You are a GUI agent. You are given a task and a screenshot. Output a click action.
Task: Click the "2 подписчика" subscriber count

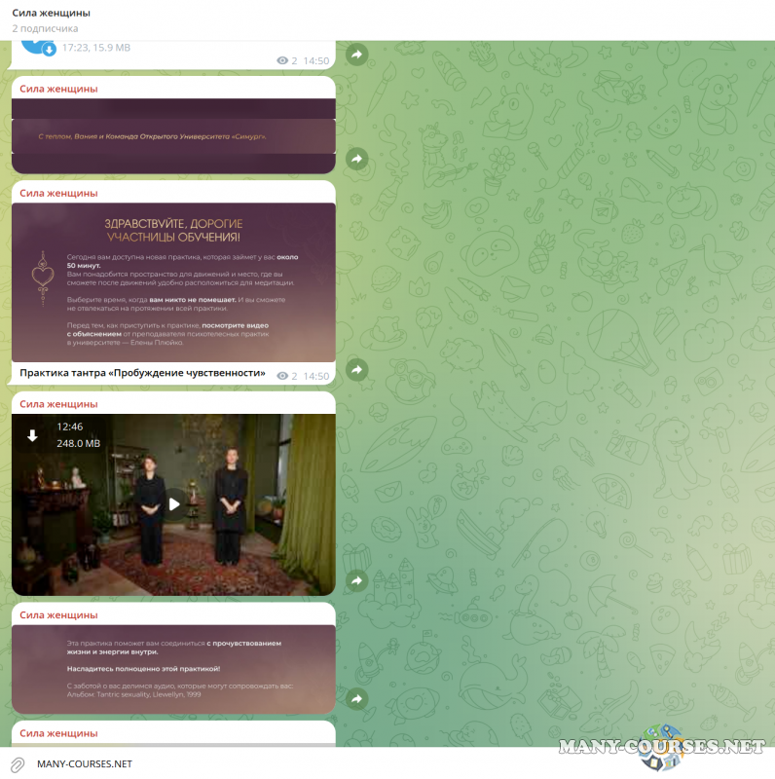tap(45, 29)
